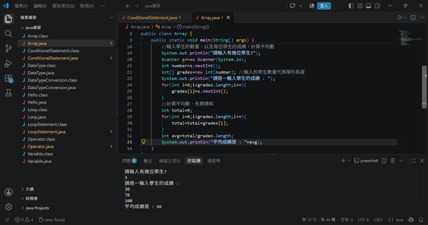Viewport: 428px width, 225px height.
Task: Click the lightbulb quick fix icon
Action: [143, 142]
